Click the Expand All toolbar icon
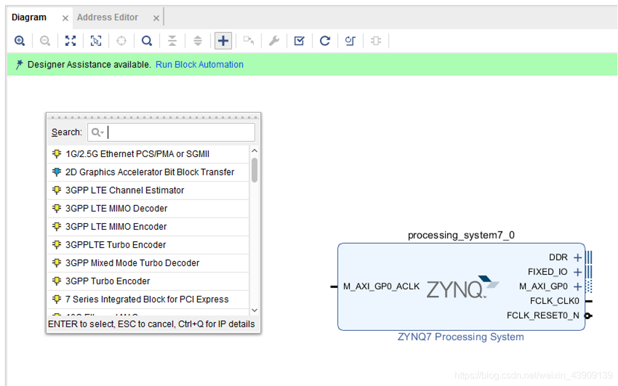The width and height of the screenshot is (618, 386). [197, 41]
